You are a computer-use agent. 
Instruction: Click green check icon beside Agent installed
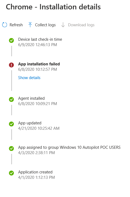tap(12, 99)
